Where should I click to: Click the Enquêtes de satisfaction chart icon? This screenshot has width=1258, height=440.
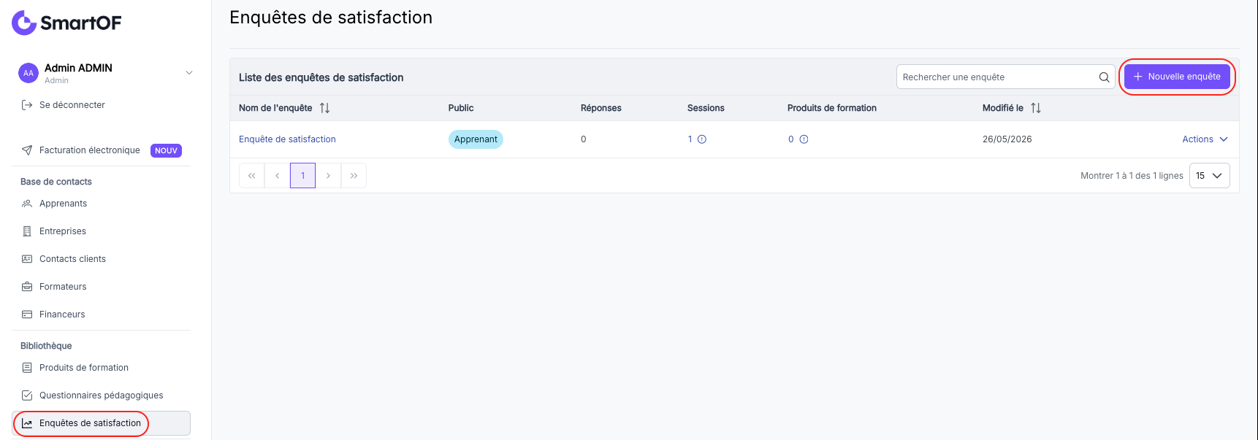(27, 423)
